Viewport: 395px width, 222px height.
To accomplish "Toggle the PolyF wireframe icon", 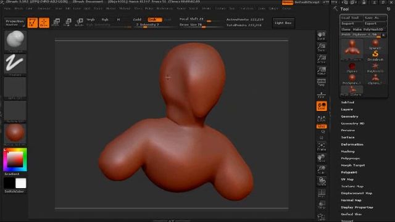I will [x=321, y=193].
